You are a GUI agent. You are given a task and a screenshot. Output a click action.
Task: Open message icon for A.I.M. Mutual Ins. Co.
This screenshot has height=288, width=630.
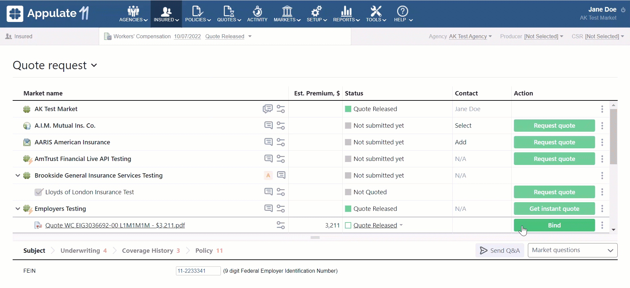pos(268,125)
